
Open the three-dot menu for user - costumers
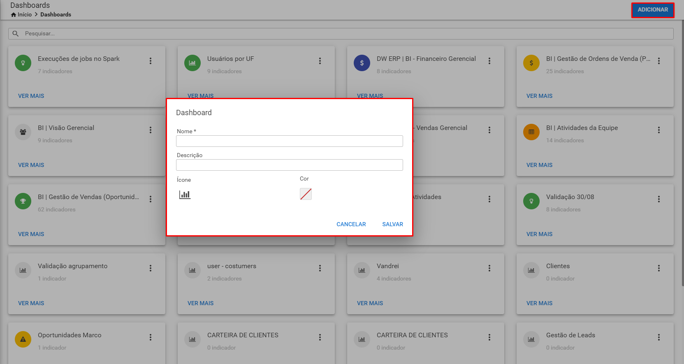click(320, 268)
